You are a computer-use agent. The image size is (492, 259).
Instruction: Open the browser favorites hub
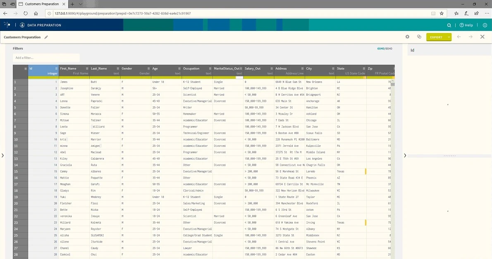tap(456, 14)
